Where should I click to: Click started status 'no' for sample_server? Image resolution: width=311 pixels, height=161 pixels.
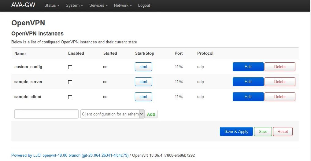[x=105, y=82]
